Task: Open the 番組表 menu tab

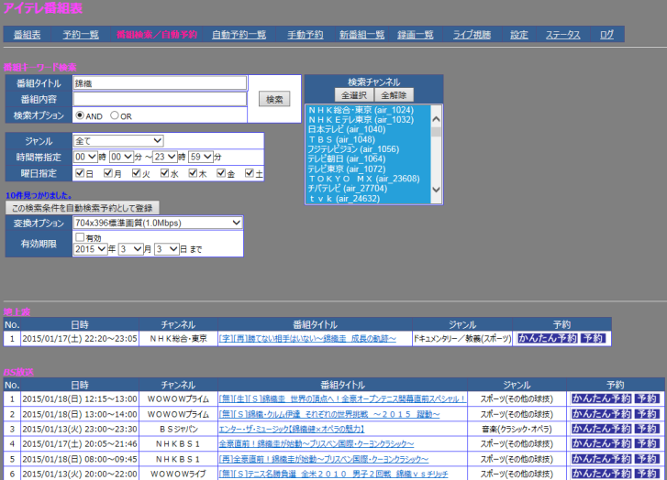Action: tap(27, 35)
